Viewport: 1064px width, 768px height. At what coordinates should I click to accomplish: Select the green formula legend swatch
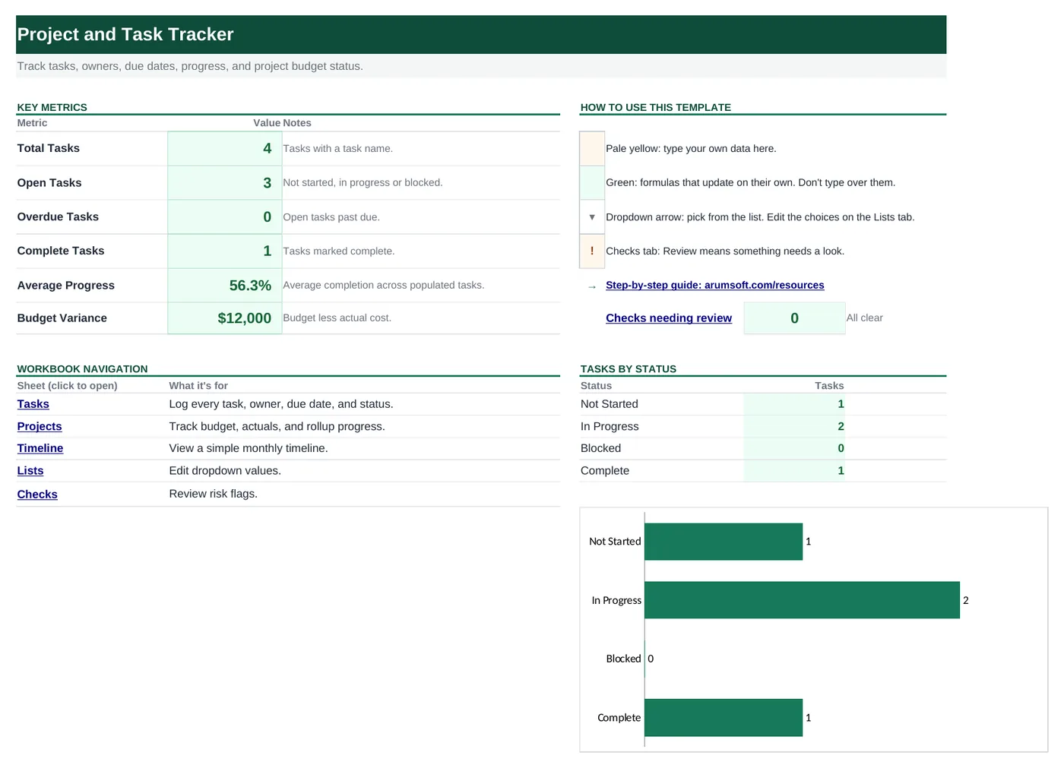pyautogui.click(x=592, y=183)
